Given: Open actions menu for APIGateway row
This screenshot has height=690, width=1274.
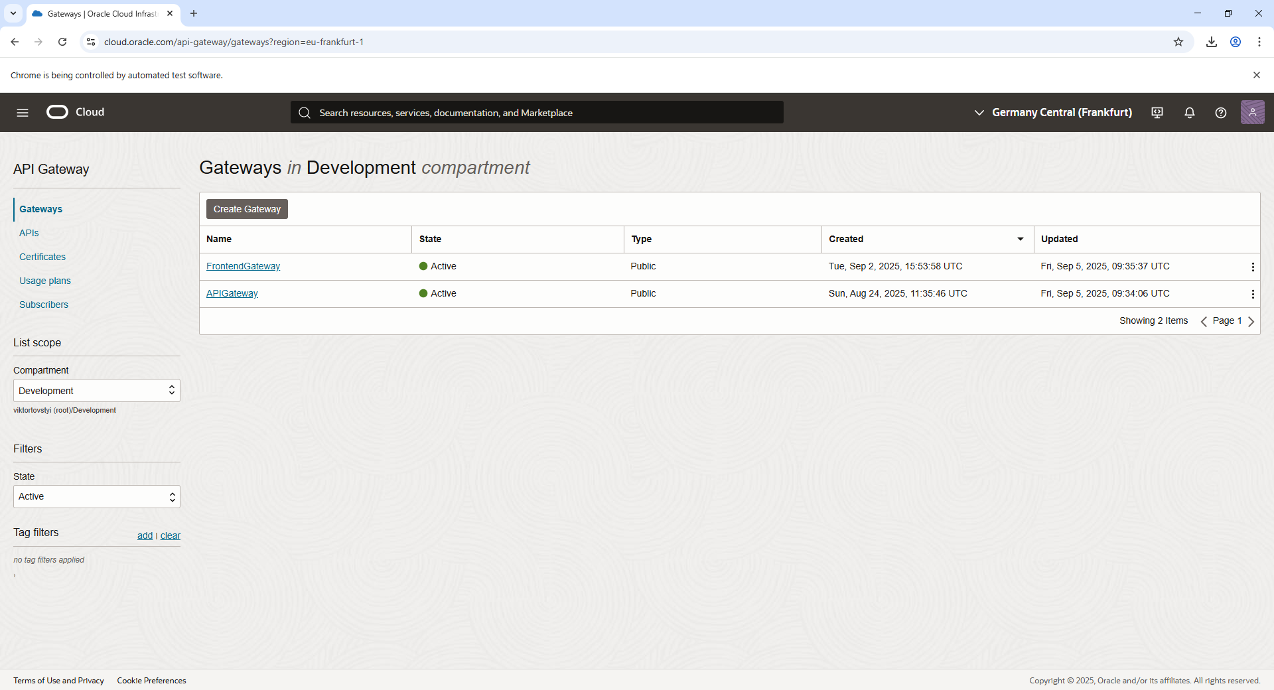Looking at the screenshot, I should pos(1252,294).
